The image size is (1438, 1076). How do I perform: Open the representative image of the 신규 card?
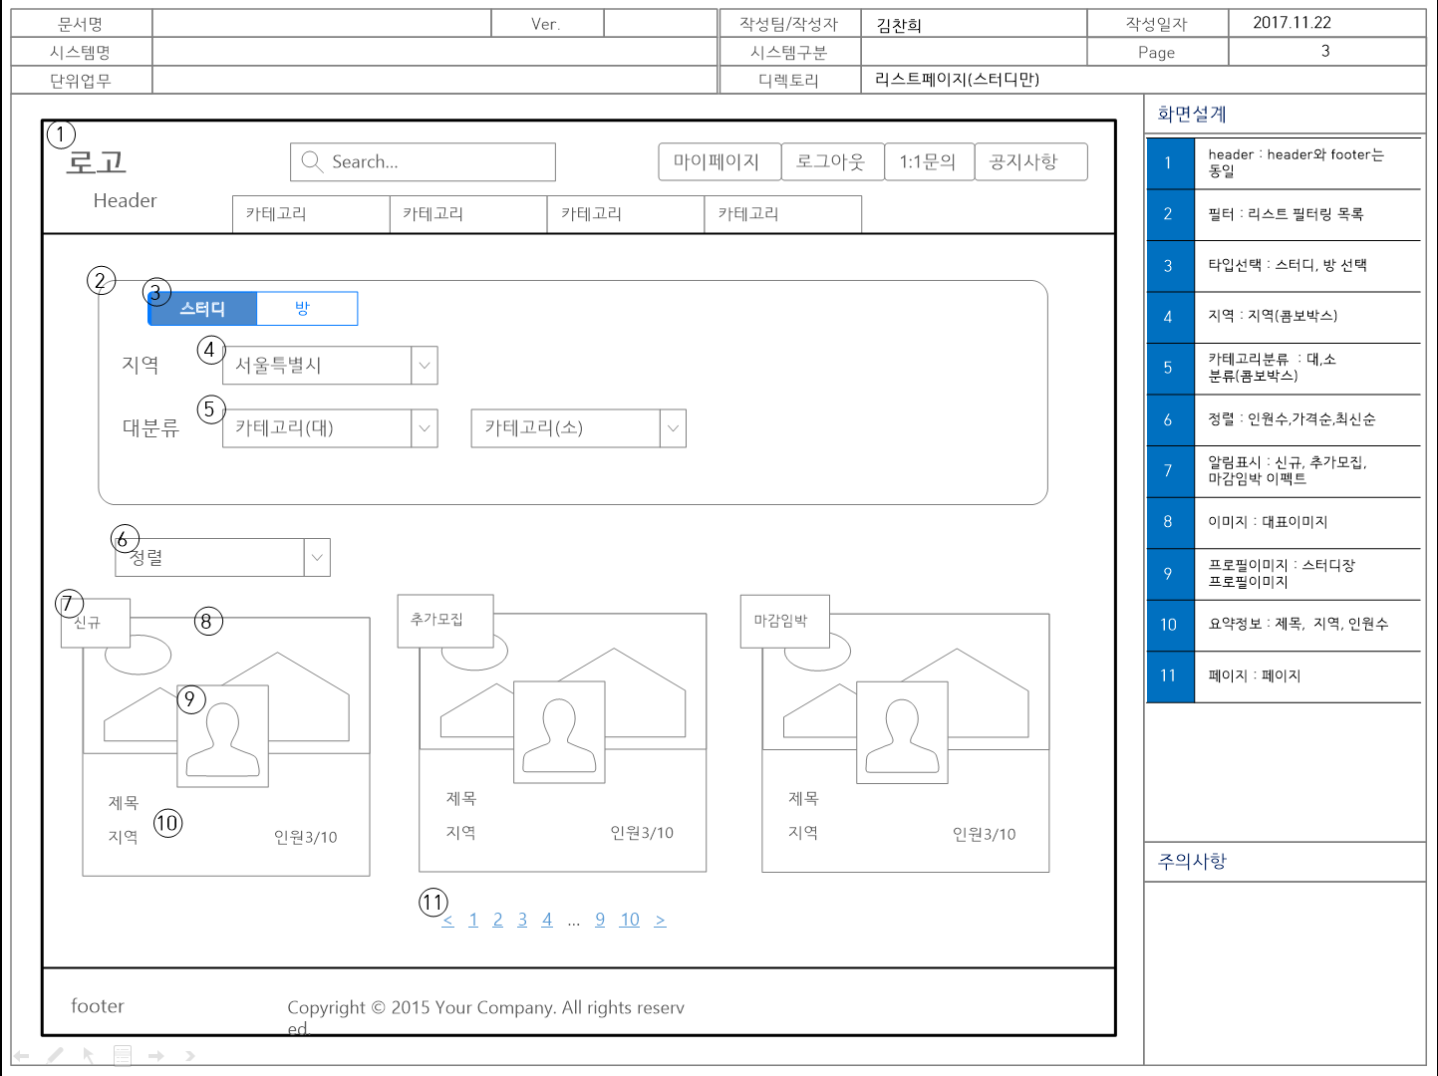click(x=226, y=685)
